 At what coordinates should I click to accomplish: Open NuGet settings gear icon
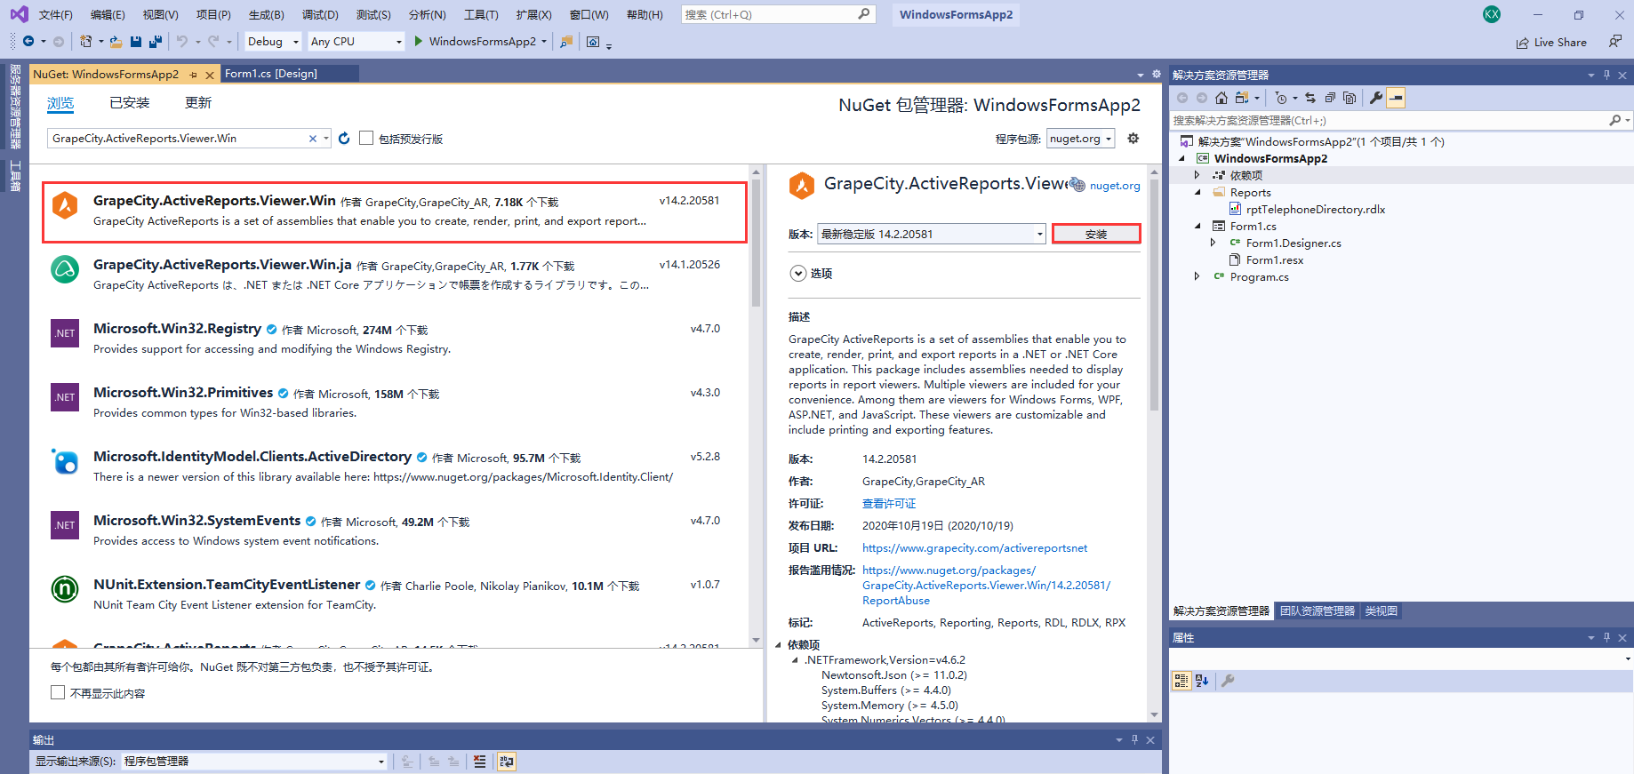coord(1133,139)
